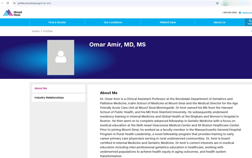Click the Omar Amir, MD, MS heading

(117, 45)
